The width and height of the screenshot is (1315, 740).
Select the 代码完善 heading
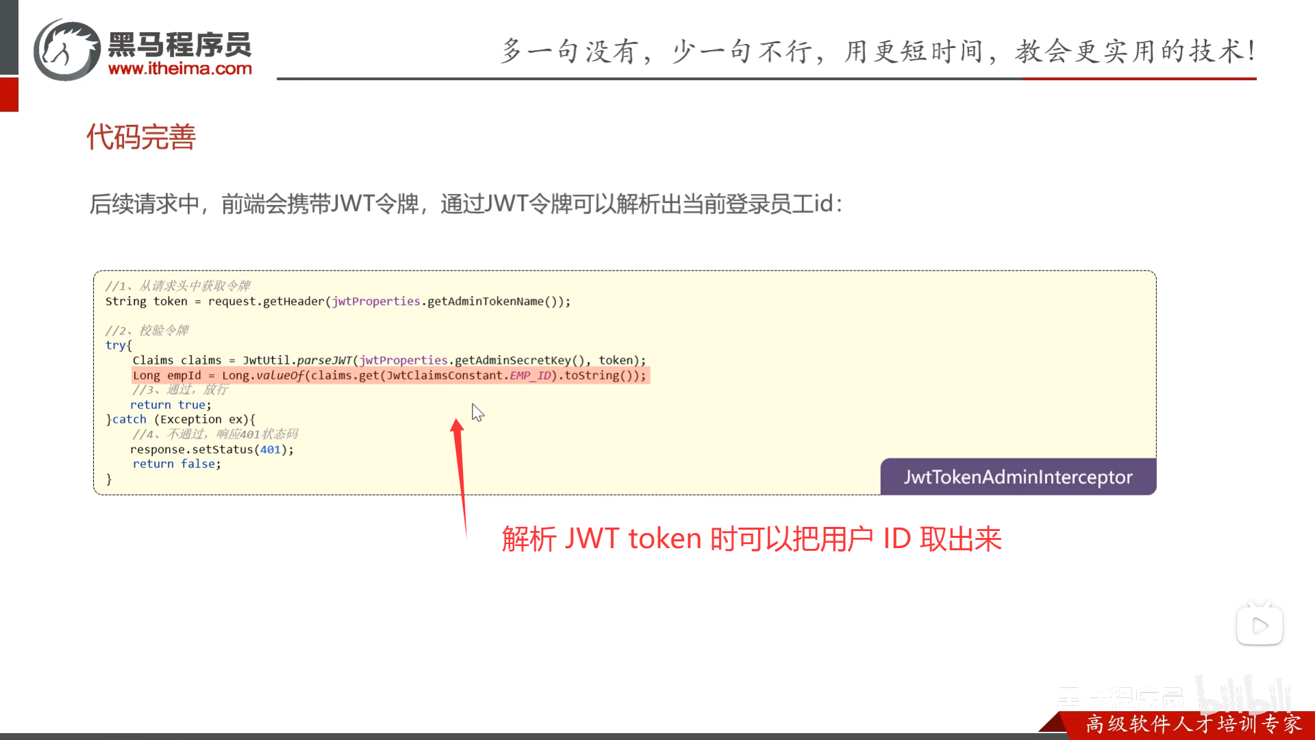point(141,137)
